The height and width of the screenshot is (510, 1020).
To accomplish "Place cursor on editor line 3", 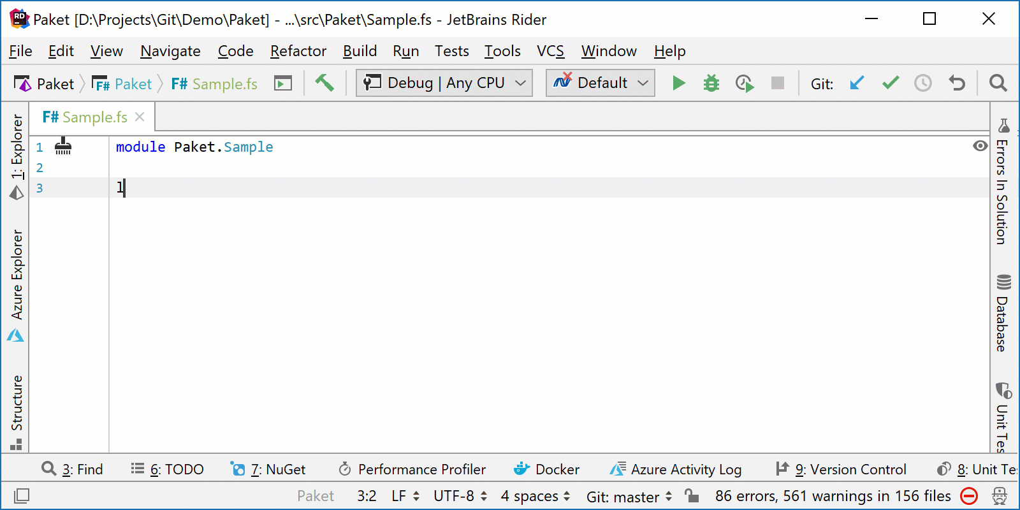I will coord(548,187).
